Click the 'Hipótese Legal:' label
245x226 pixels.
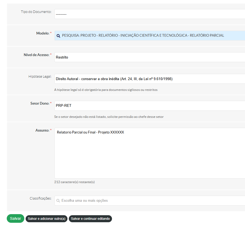(40, 76)
